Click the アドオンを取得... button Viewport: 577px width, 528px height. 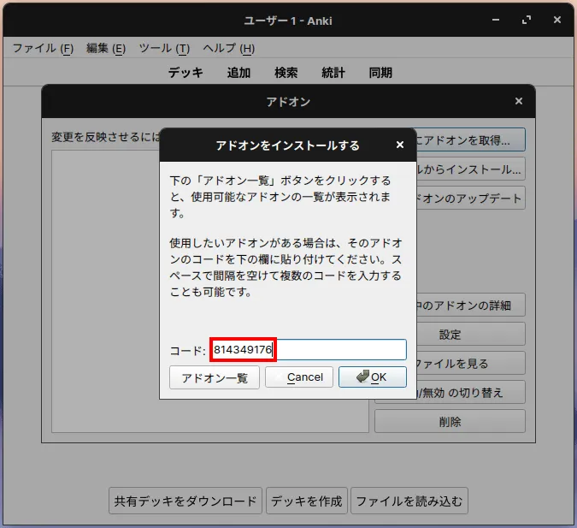pyautogui.click(x=471, y=139)
